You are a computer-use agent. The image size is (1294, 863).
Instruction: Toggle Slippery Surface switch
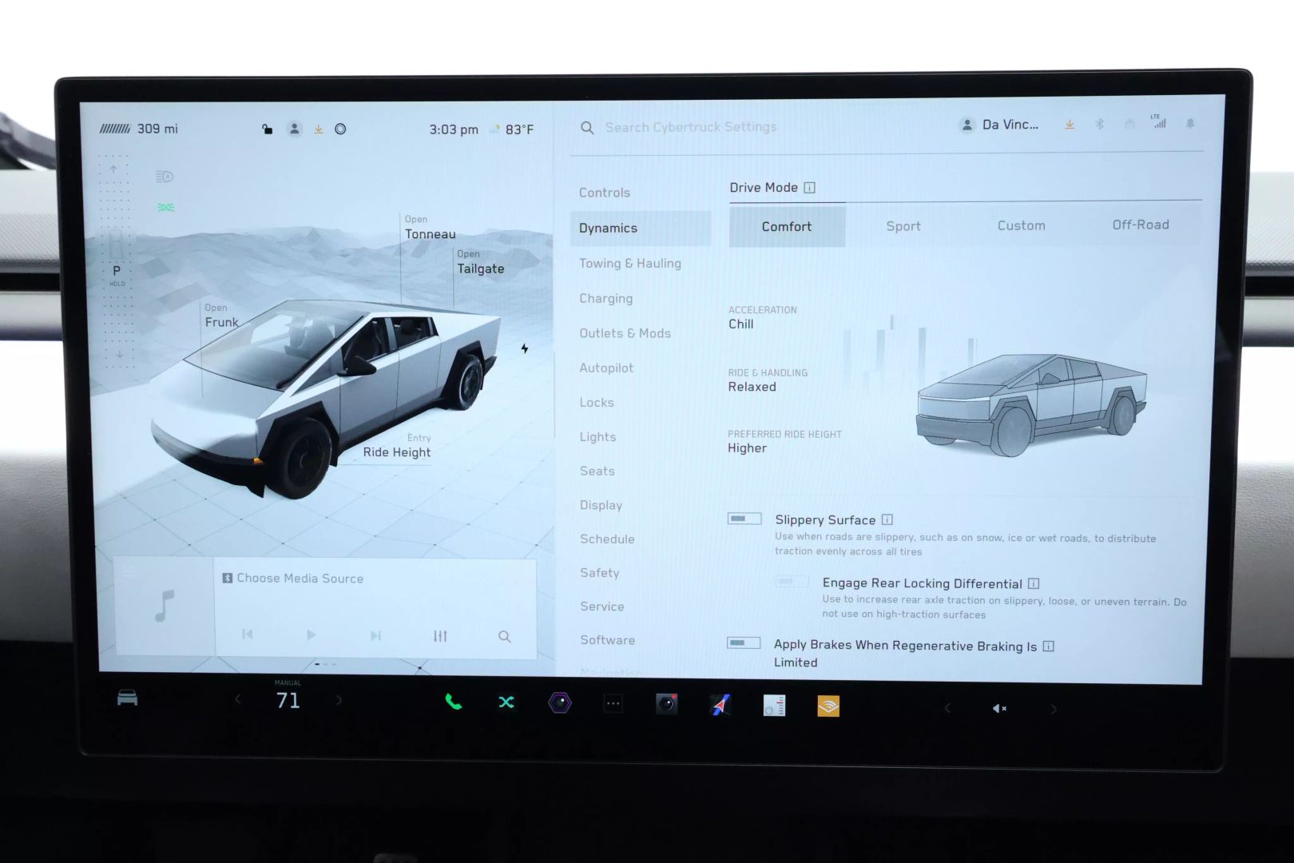[x=744, y=519]
